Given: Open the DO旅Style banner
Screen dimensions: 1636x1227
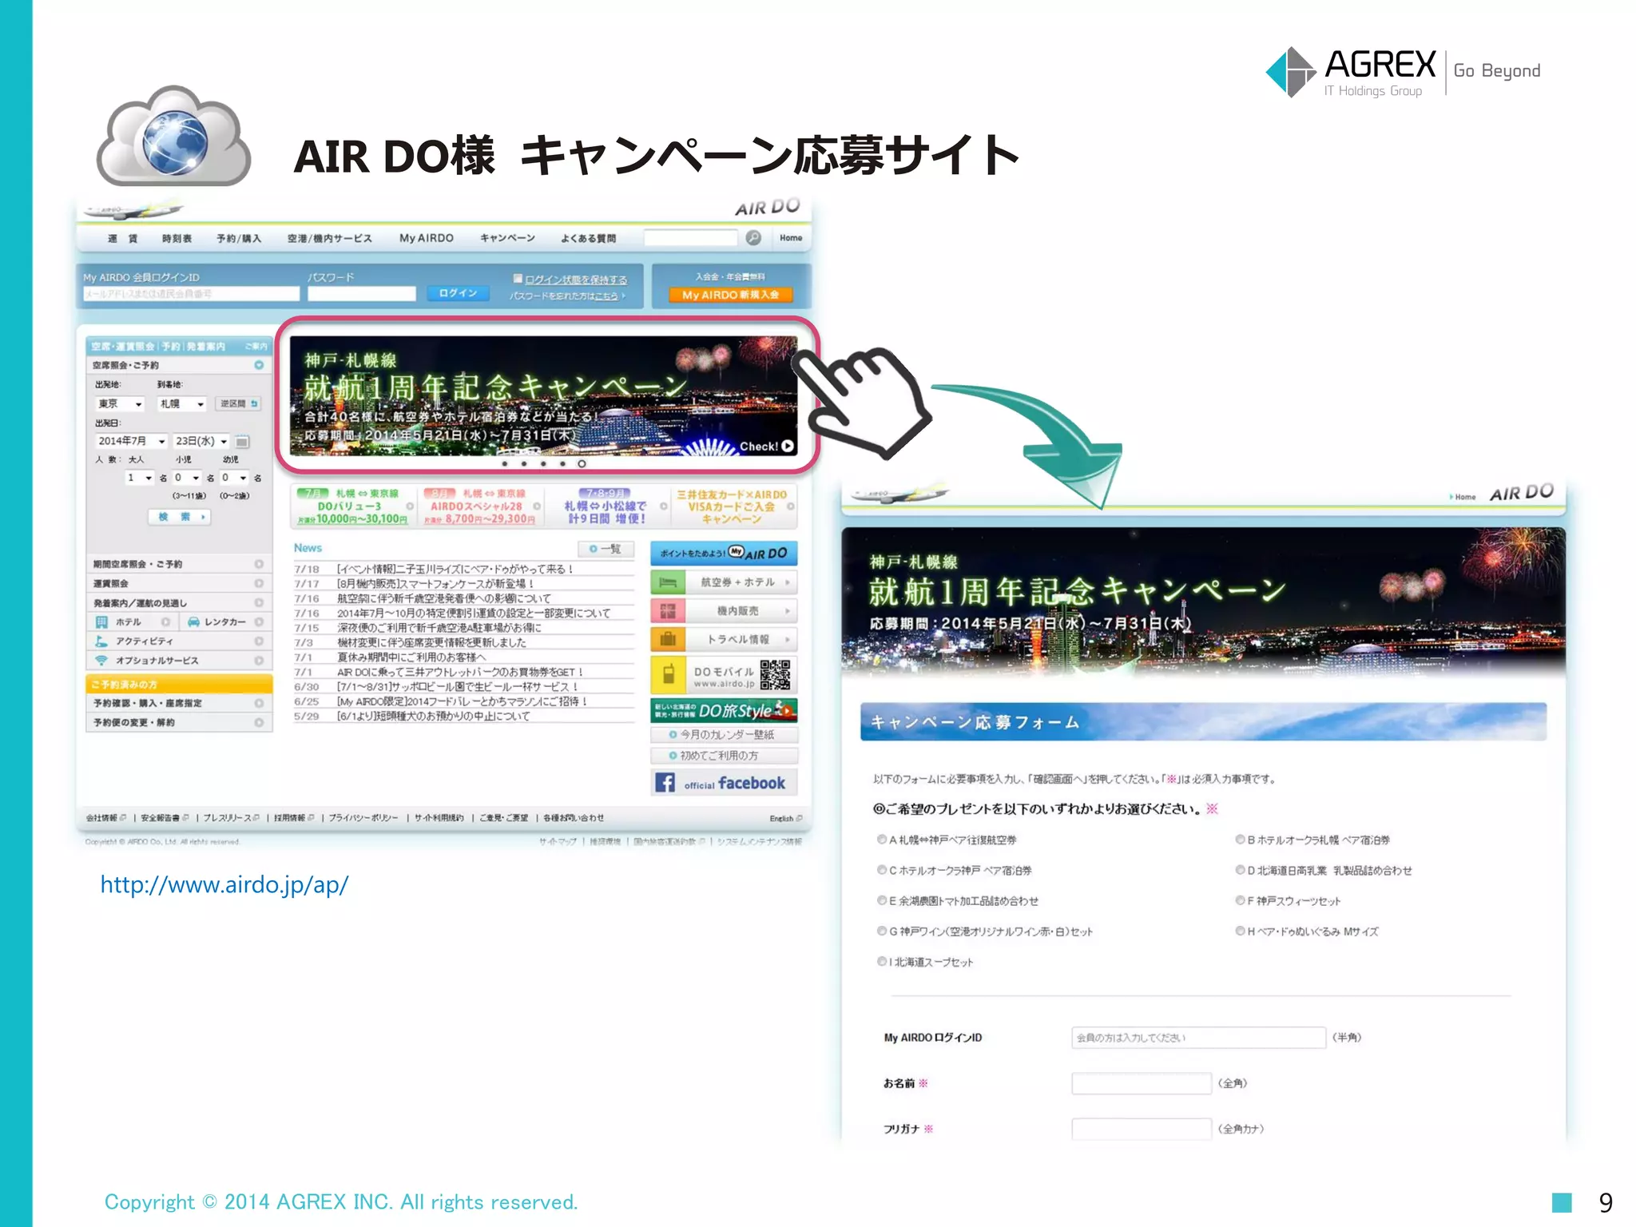Looking at the screenshot, I should pos(724,710).
